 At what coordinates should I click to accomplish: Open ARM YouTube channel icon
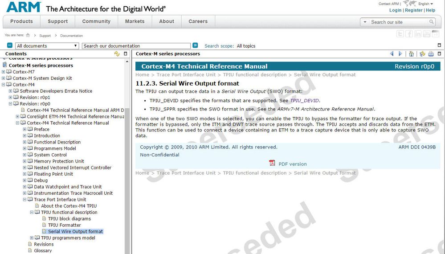[x=427, y=34]
